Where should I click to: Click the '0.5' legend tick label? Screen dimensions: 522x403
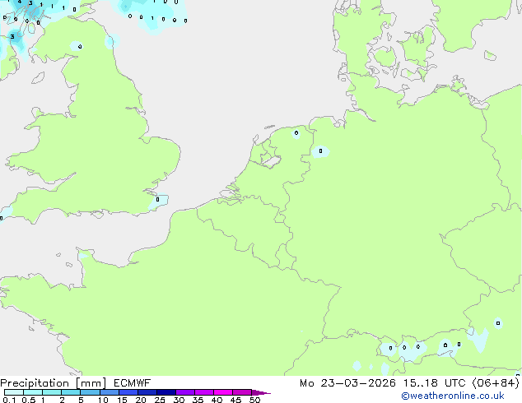point(29,400)
